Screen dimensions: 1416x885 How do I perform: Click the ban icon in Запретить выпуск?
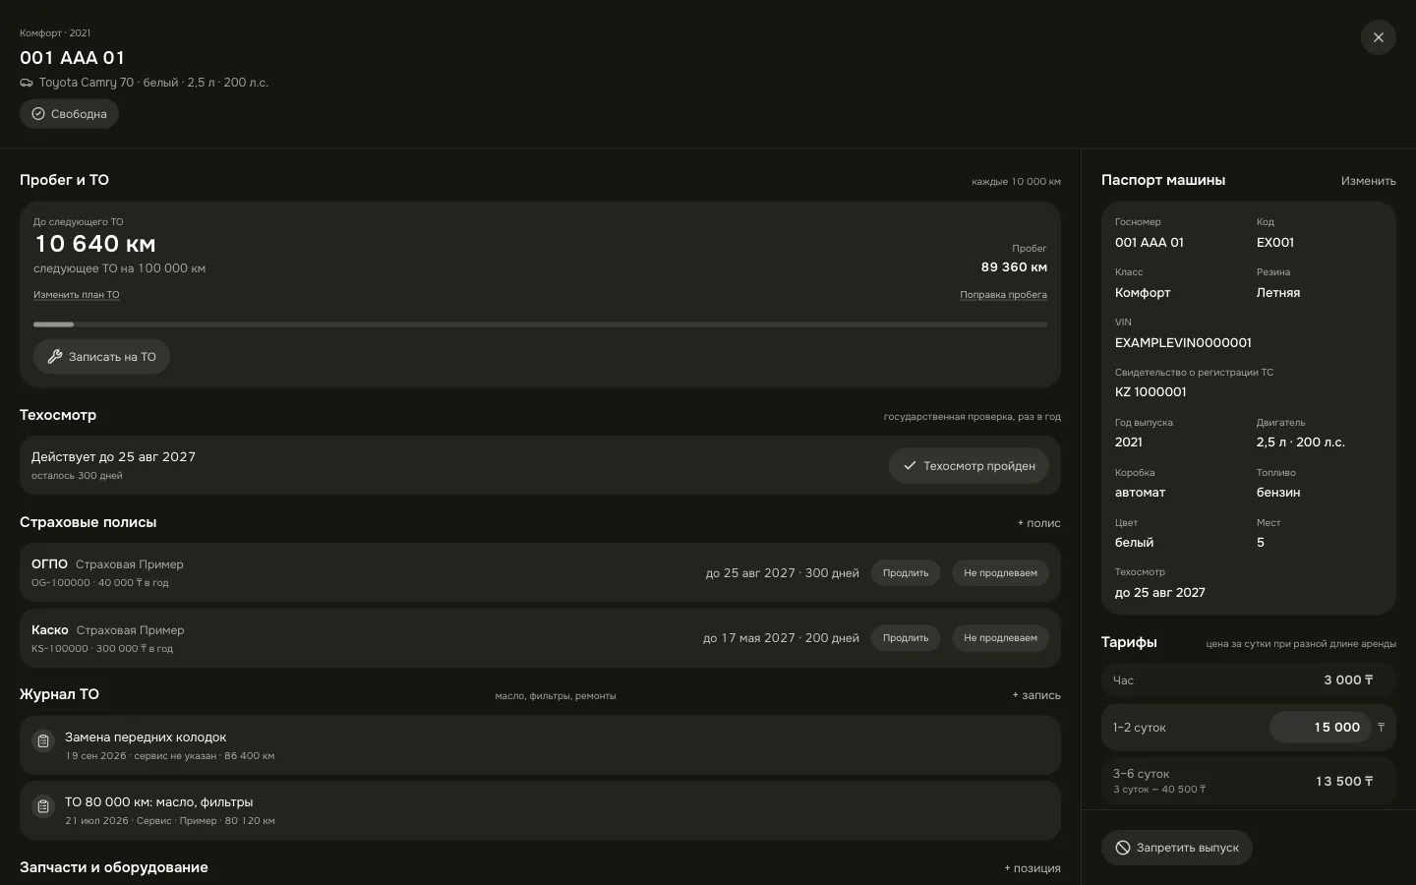[x=1123, y=848]
